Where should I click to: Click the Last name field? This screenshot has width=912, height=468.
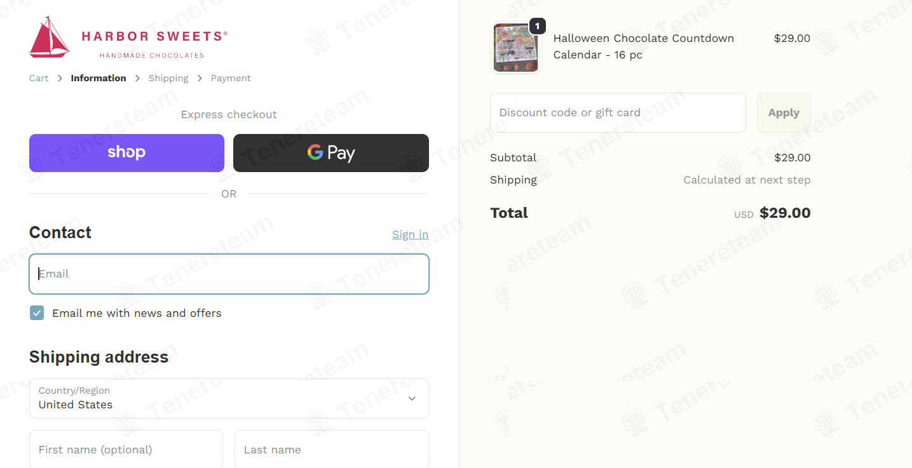332,450
